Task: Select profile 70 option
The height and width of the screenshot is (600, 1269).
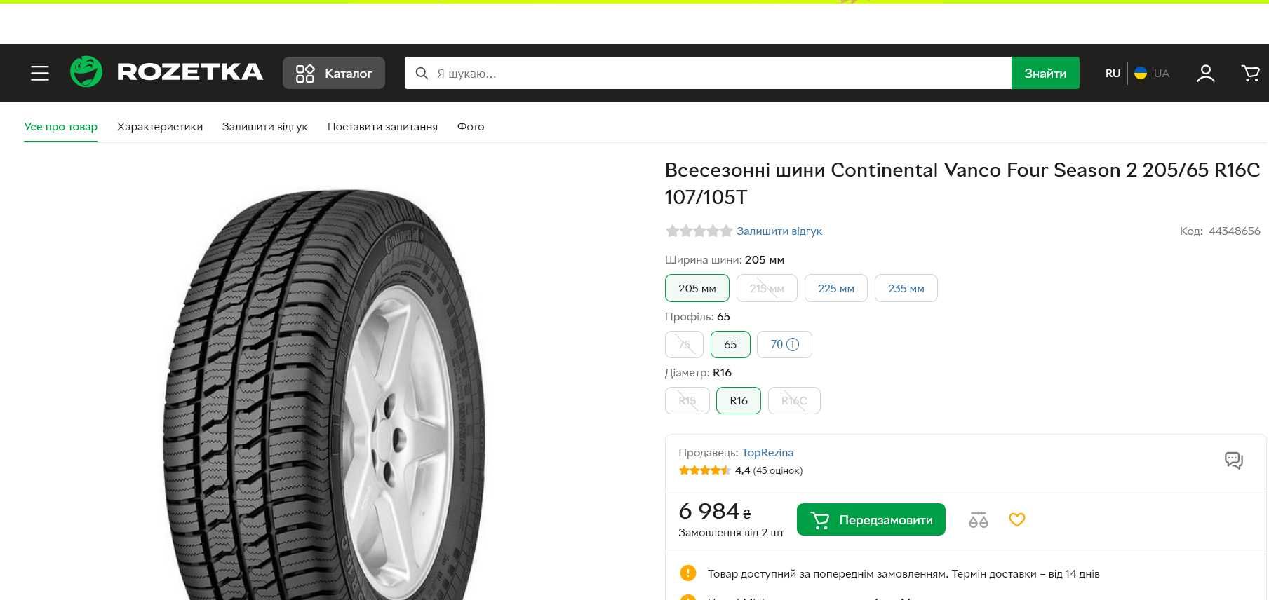Action: point(784,344)
